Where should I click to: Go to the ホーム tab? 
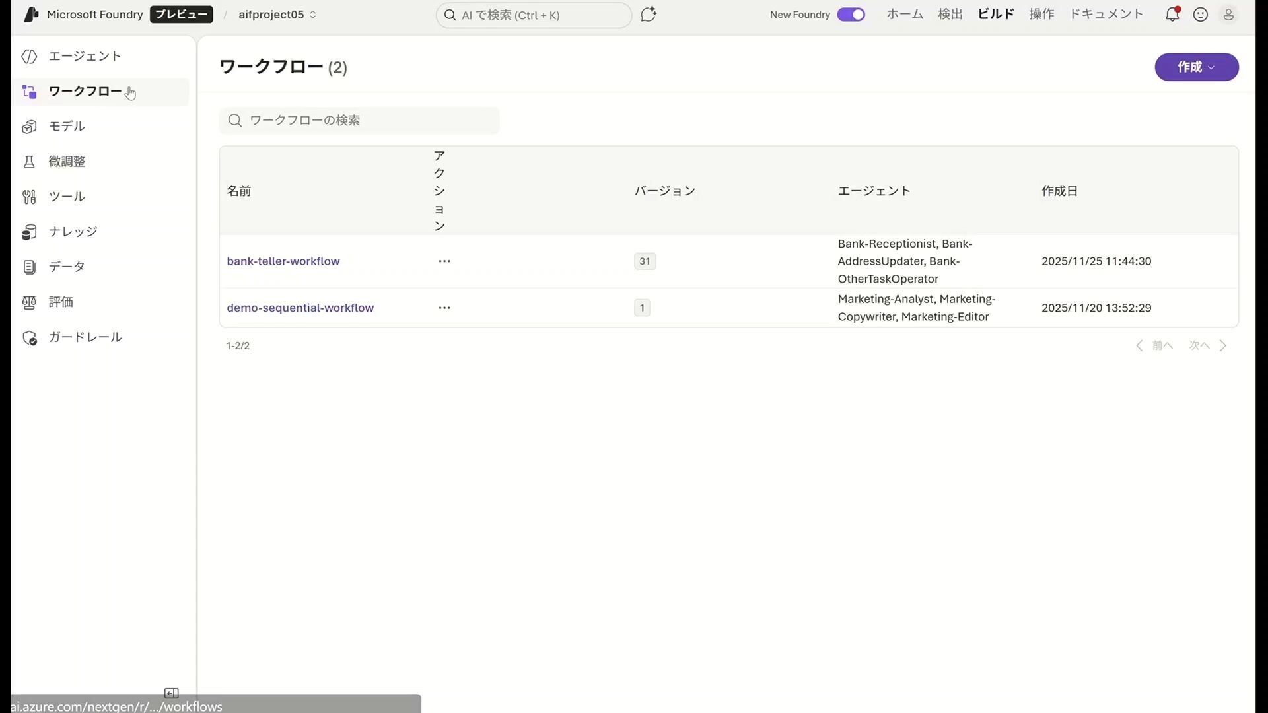(x=904, y=15)
